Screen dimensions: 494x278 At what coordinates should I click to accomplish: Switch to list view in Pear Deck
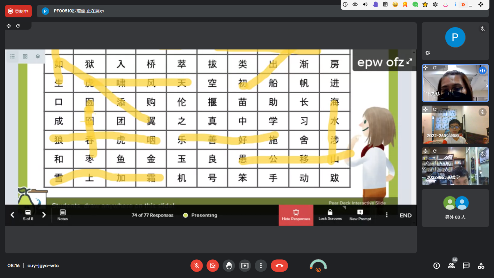(13, 56)
